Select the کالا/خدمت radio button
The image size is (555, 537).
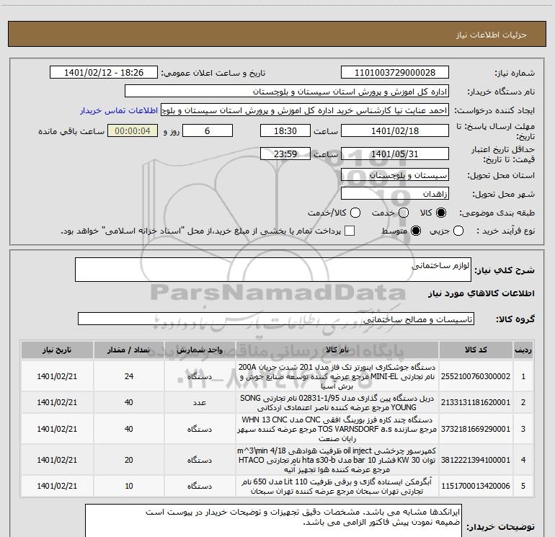pyautogui.click(x=355, y=213)
